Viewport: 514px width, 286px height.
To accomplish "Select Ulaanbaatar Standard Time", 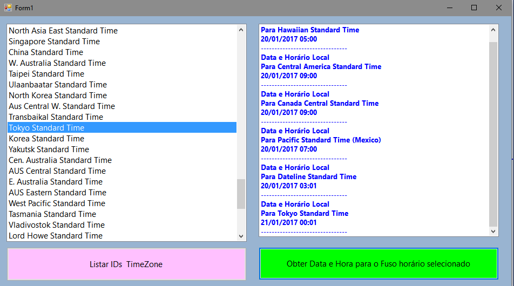I will (x=122, y=85).
